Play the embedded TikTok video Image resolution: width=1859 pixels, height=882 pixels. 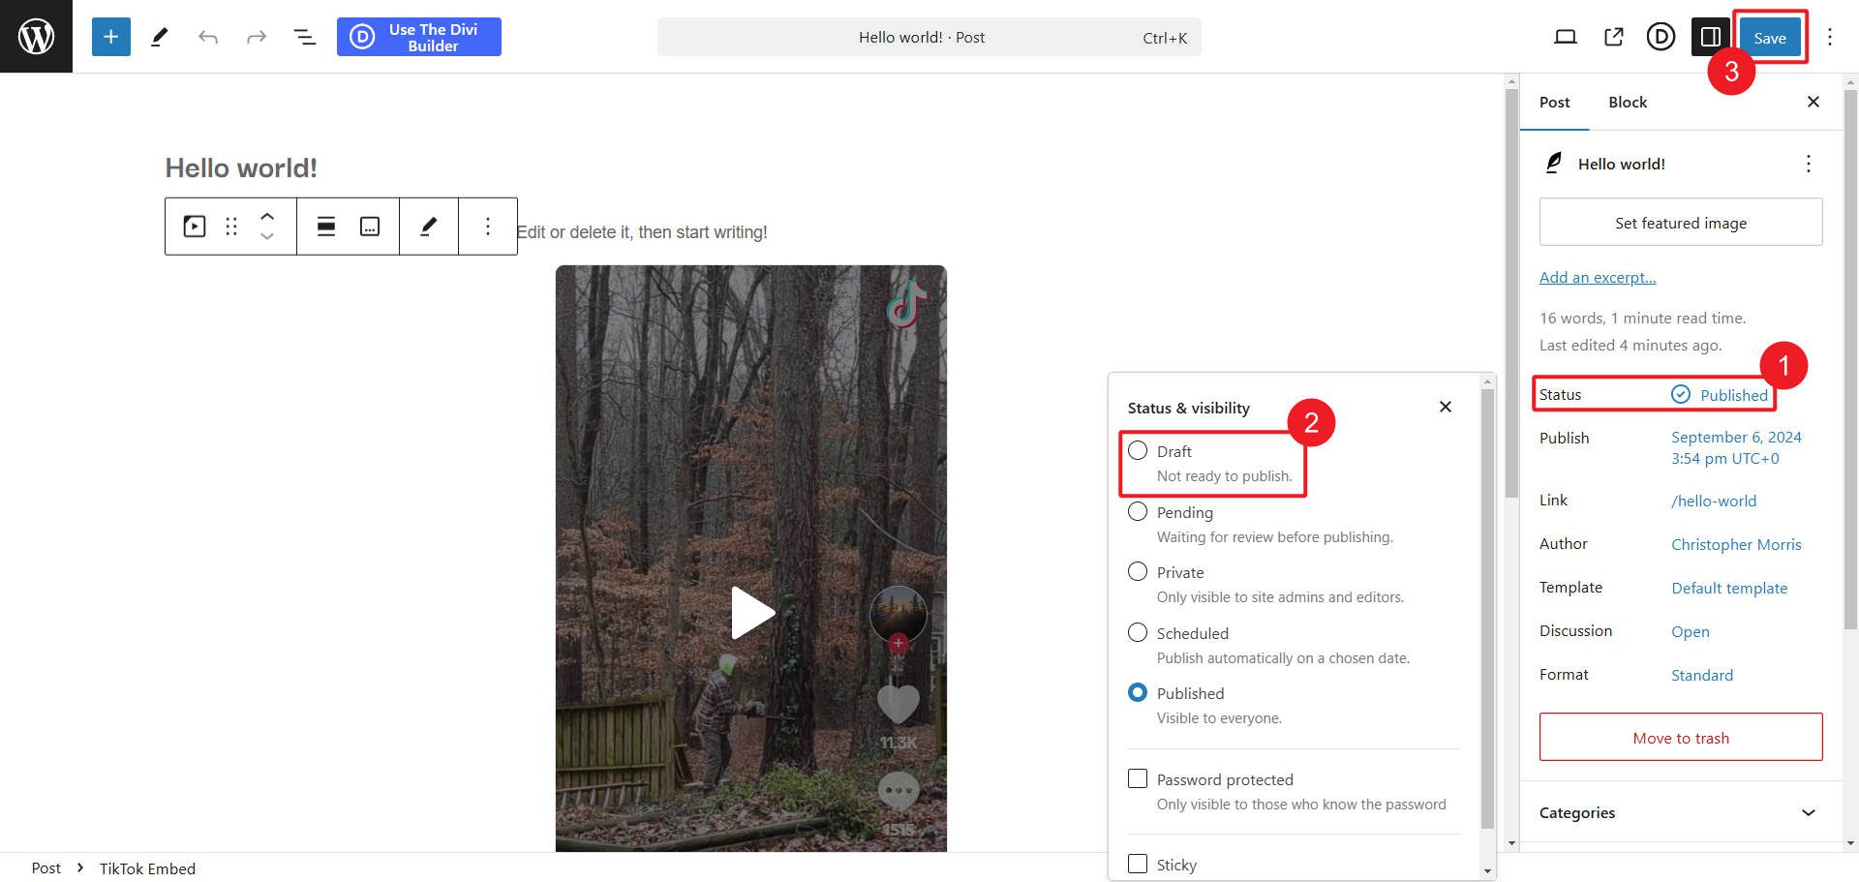click(752, 612)
